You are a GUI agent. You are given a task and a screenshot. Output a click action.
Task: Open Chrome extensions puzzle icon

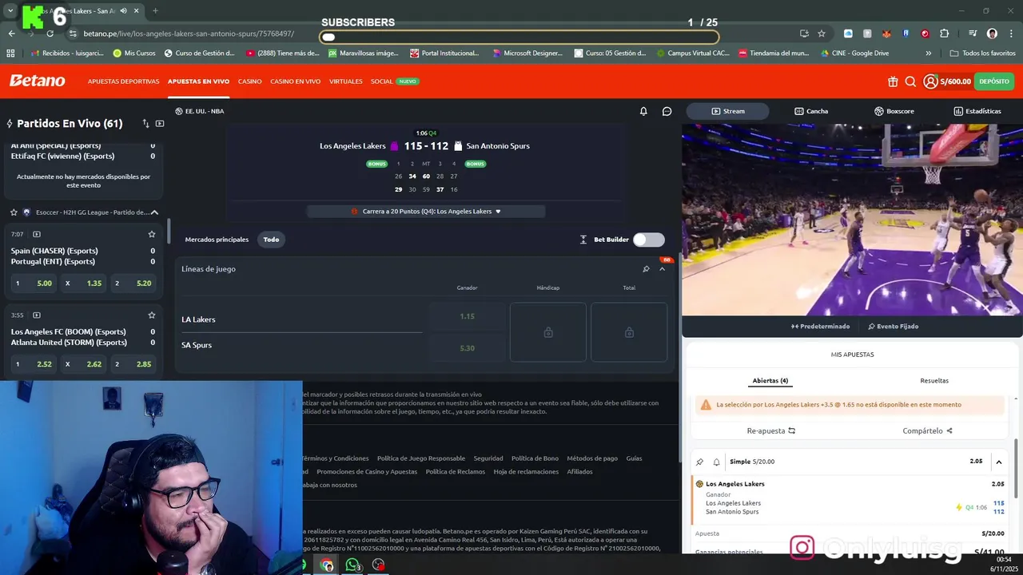pyautogui.click(x=945, y=34)
